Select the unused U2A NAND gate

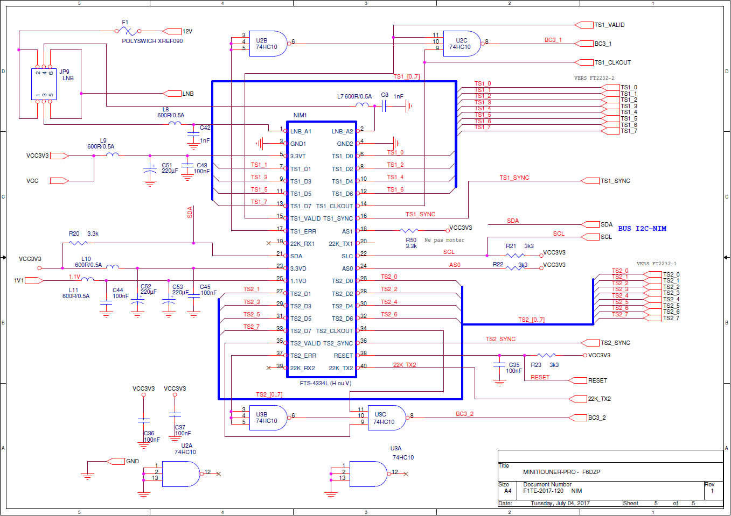[x=180, y=473]
